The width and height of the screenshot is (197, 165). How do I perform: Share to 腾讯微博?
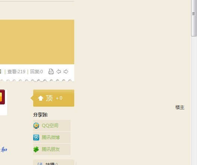pyautogui.click(x=52, y=137)
